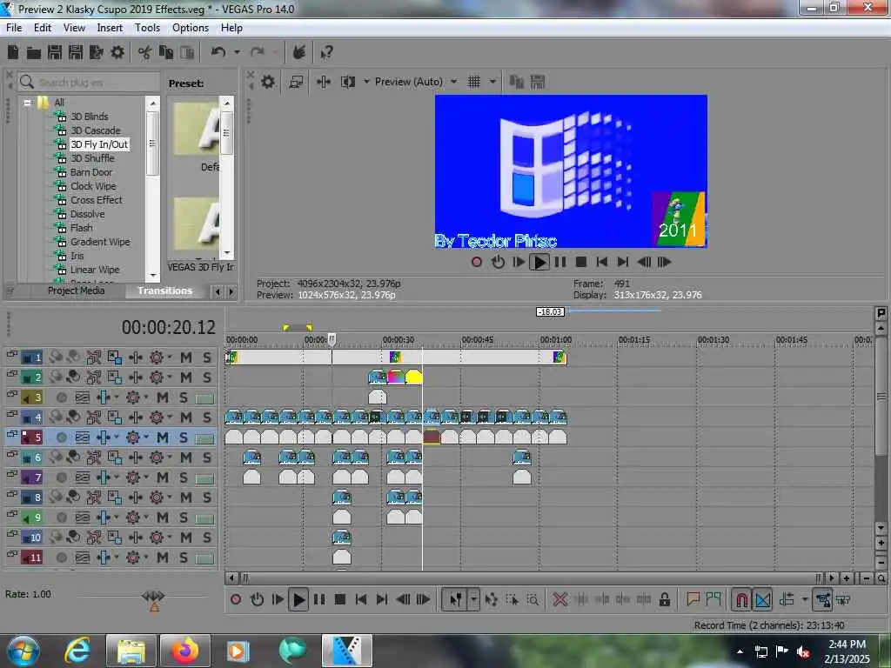The image size is (891, 668).
Task: Pause playback in the preview window
Action: coord(560,262)
